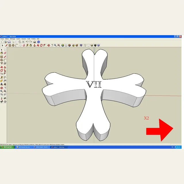The width and height of the screenshot is (184, 184).
Task: Select the Protractor tool
Action: point(2,81)
